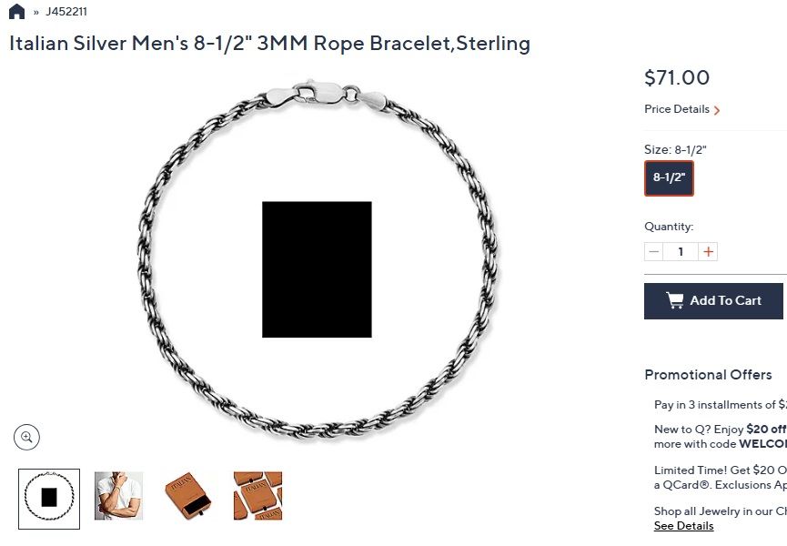Image resolution: width=787 pixels, height=546 pixels.
Task: Click the home icon in the breadcrumb
Action: point(15,11)
